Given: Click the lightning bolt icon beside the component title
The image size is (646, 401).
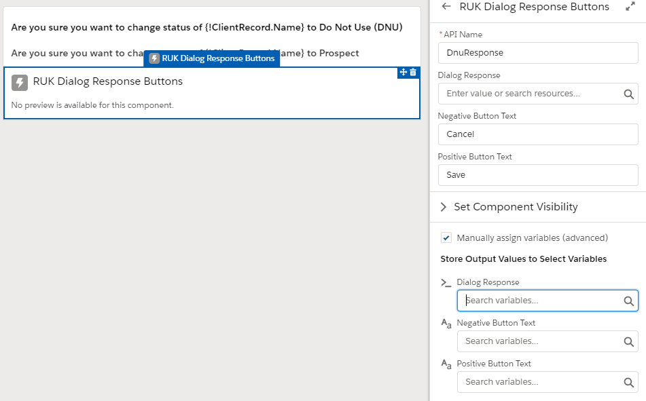Looking at the screenshot, I should [x=20, y=82].
